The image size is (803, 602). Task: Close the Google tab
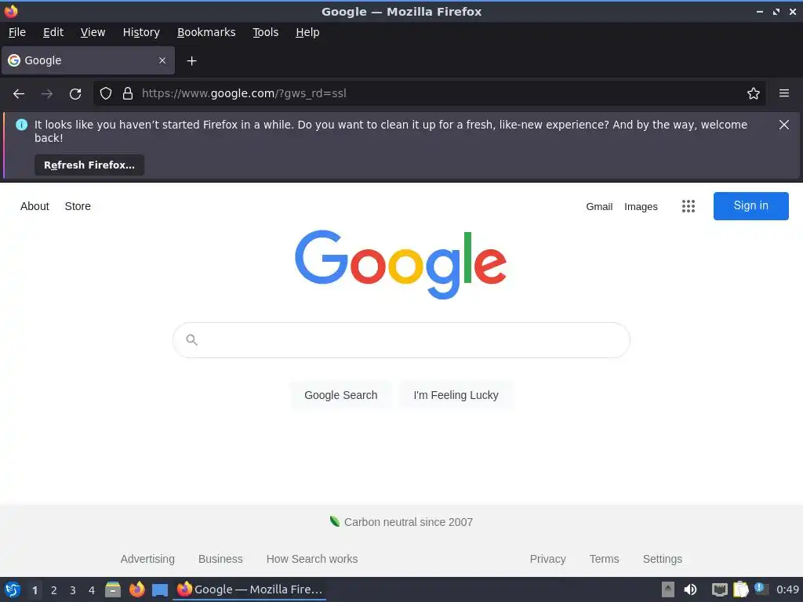pos(162,60)
